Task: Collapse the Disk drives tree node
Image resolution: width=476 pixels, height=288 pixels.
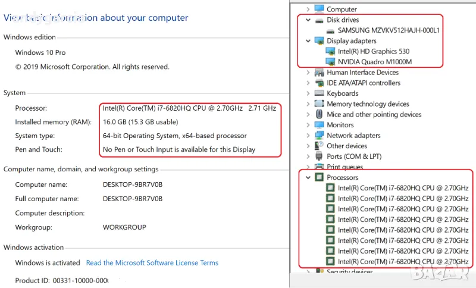Action: 308,20
